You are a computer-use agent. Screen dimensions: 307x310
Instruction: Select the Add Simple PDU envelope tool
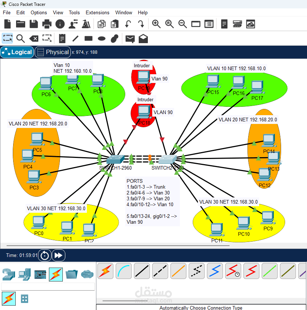coord(130,38)
